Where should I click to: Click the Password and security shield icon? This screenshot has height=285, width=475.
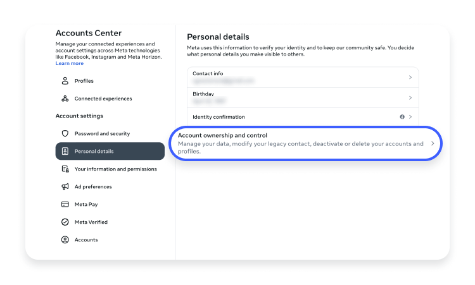click(x=65, y=133)
